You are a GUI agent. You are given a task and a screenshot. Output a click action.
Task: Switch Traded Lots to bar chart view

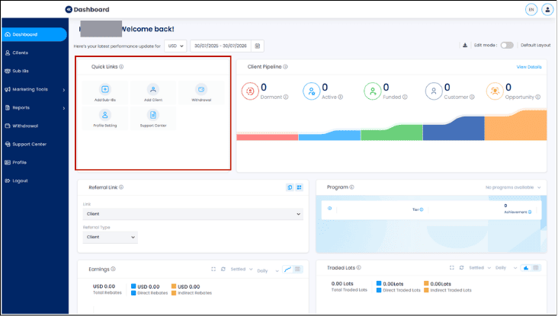tap(526, 268)
